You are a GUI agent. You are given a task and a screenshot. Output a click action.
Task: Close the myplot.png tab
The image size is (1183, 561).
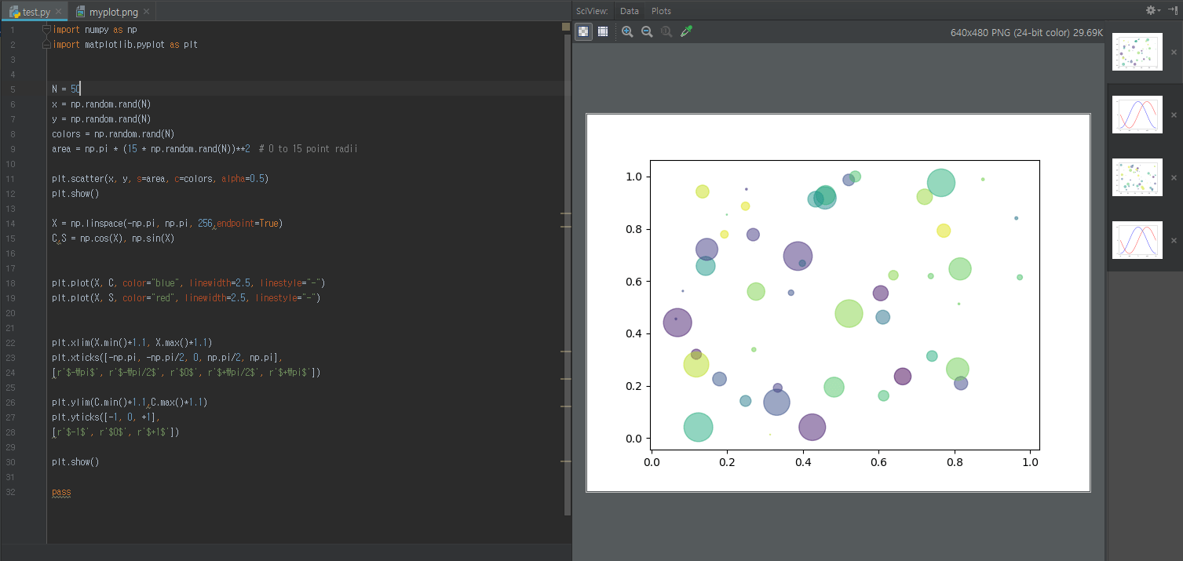click(x=146, y=12)
